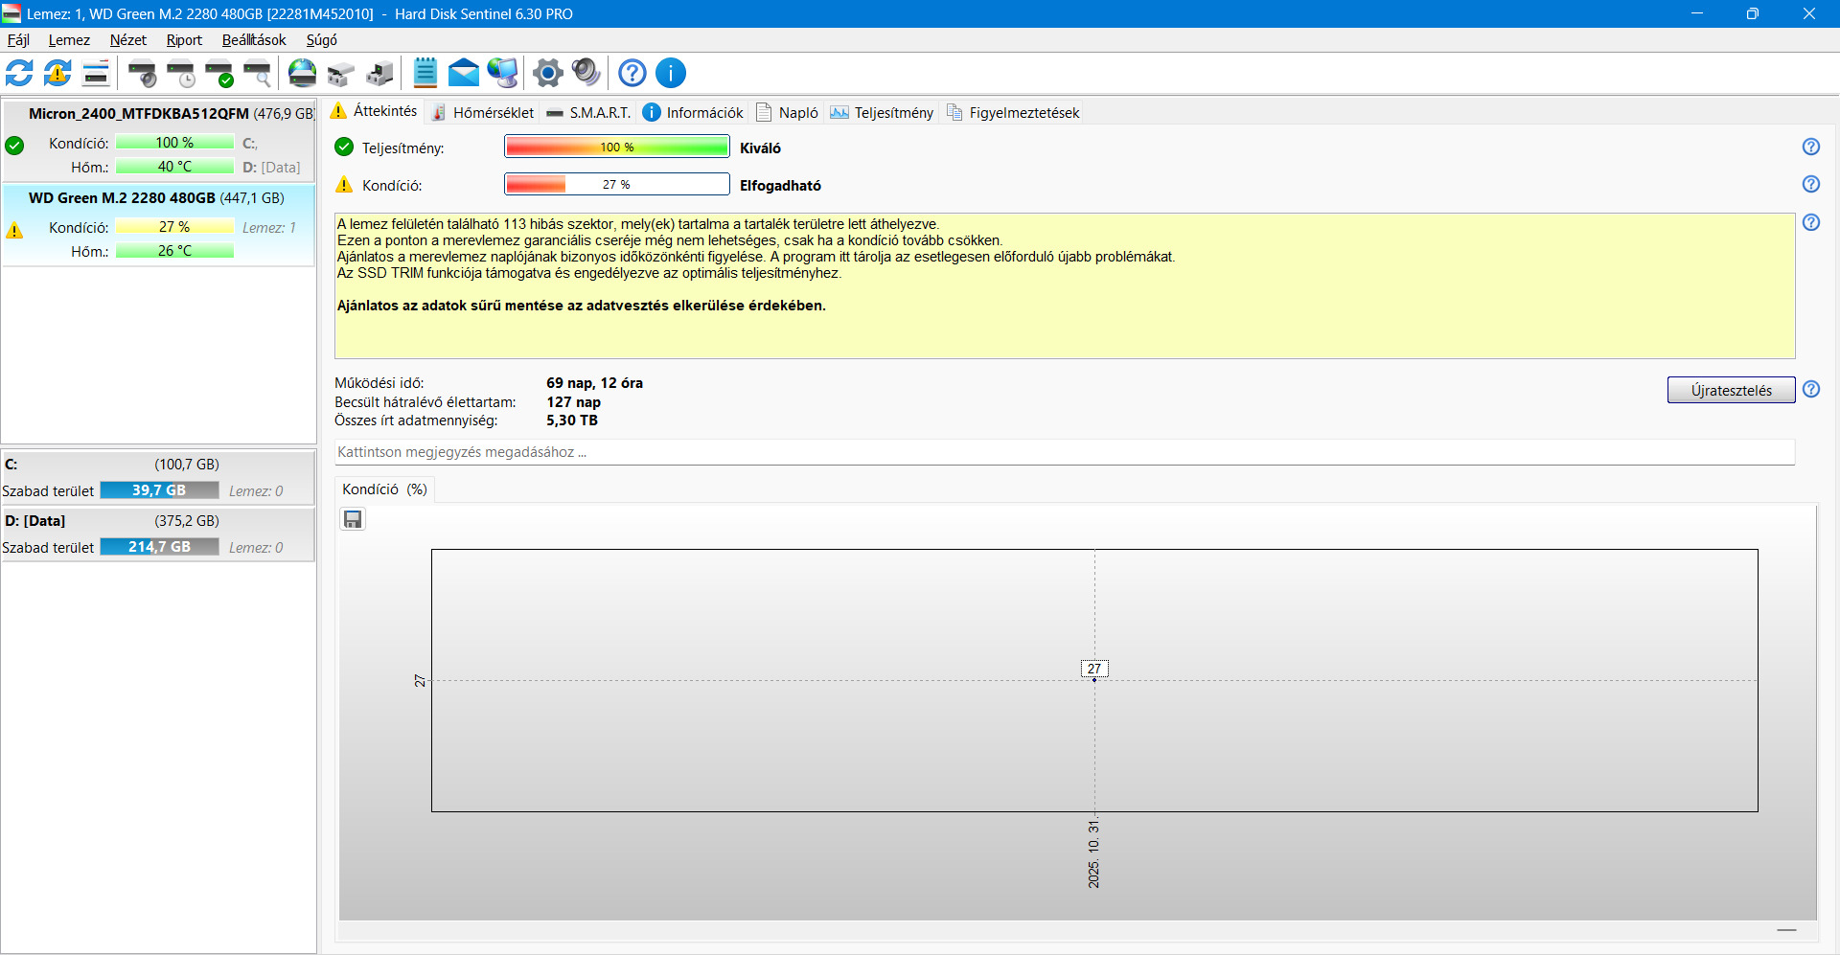Open the Lemez menu

coord(69,40)
